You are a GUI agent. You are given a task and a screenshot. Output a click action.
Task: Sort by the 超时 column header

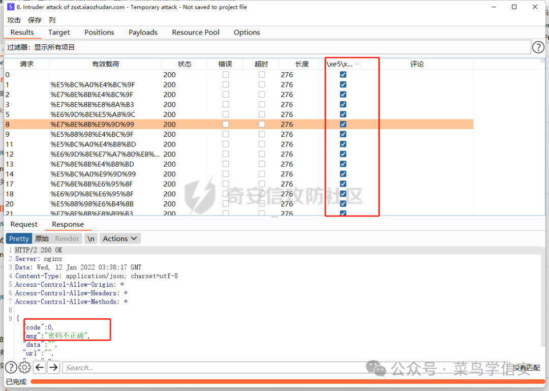tap(261, 64)
